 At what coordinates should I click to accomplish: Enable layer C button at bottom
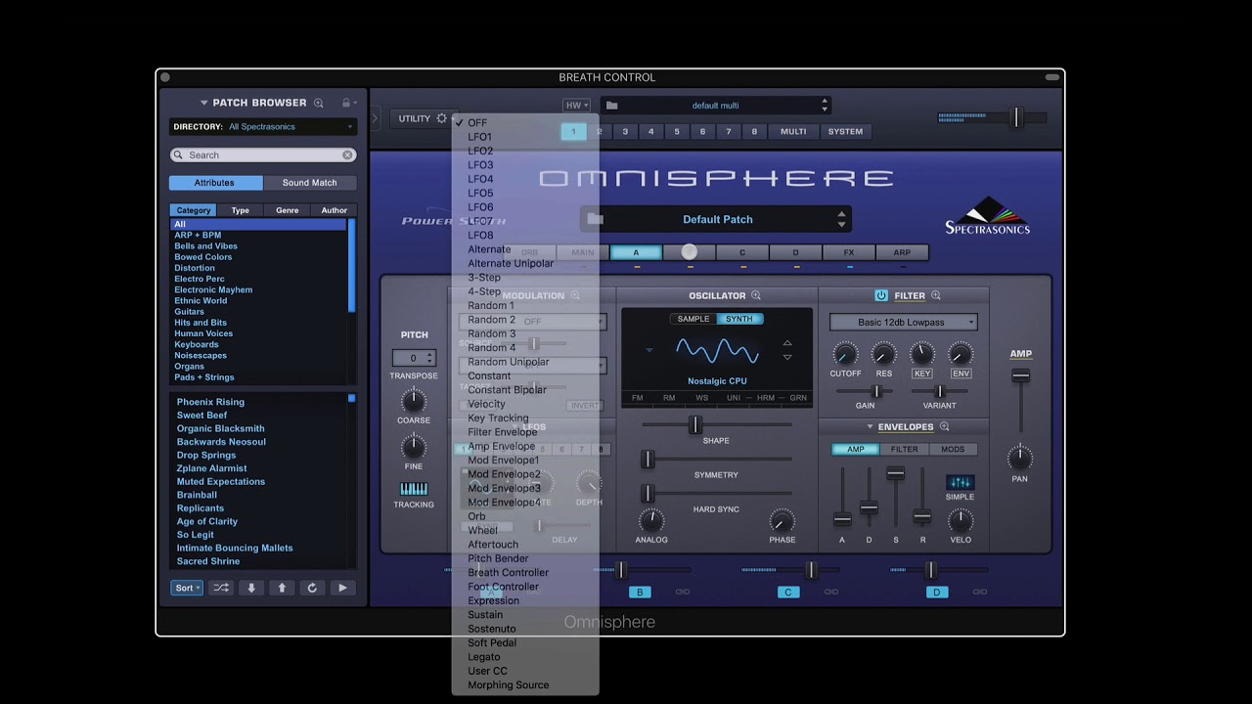click(788, 593)
